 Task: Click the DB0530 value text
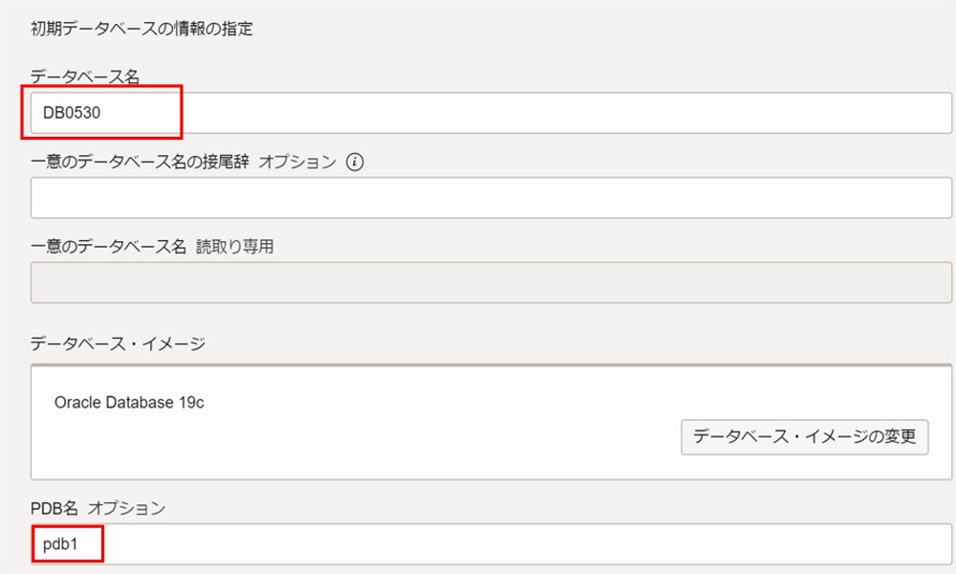point(72,113)
